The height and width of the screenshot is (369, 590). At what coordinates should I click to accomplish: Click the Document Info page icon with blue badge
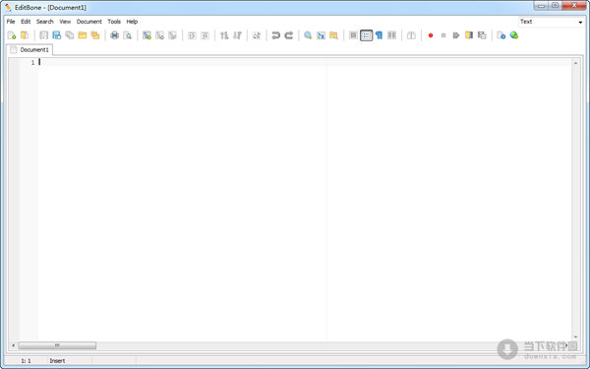click(501, 35)
